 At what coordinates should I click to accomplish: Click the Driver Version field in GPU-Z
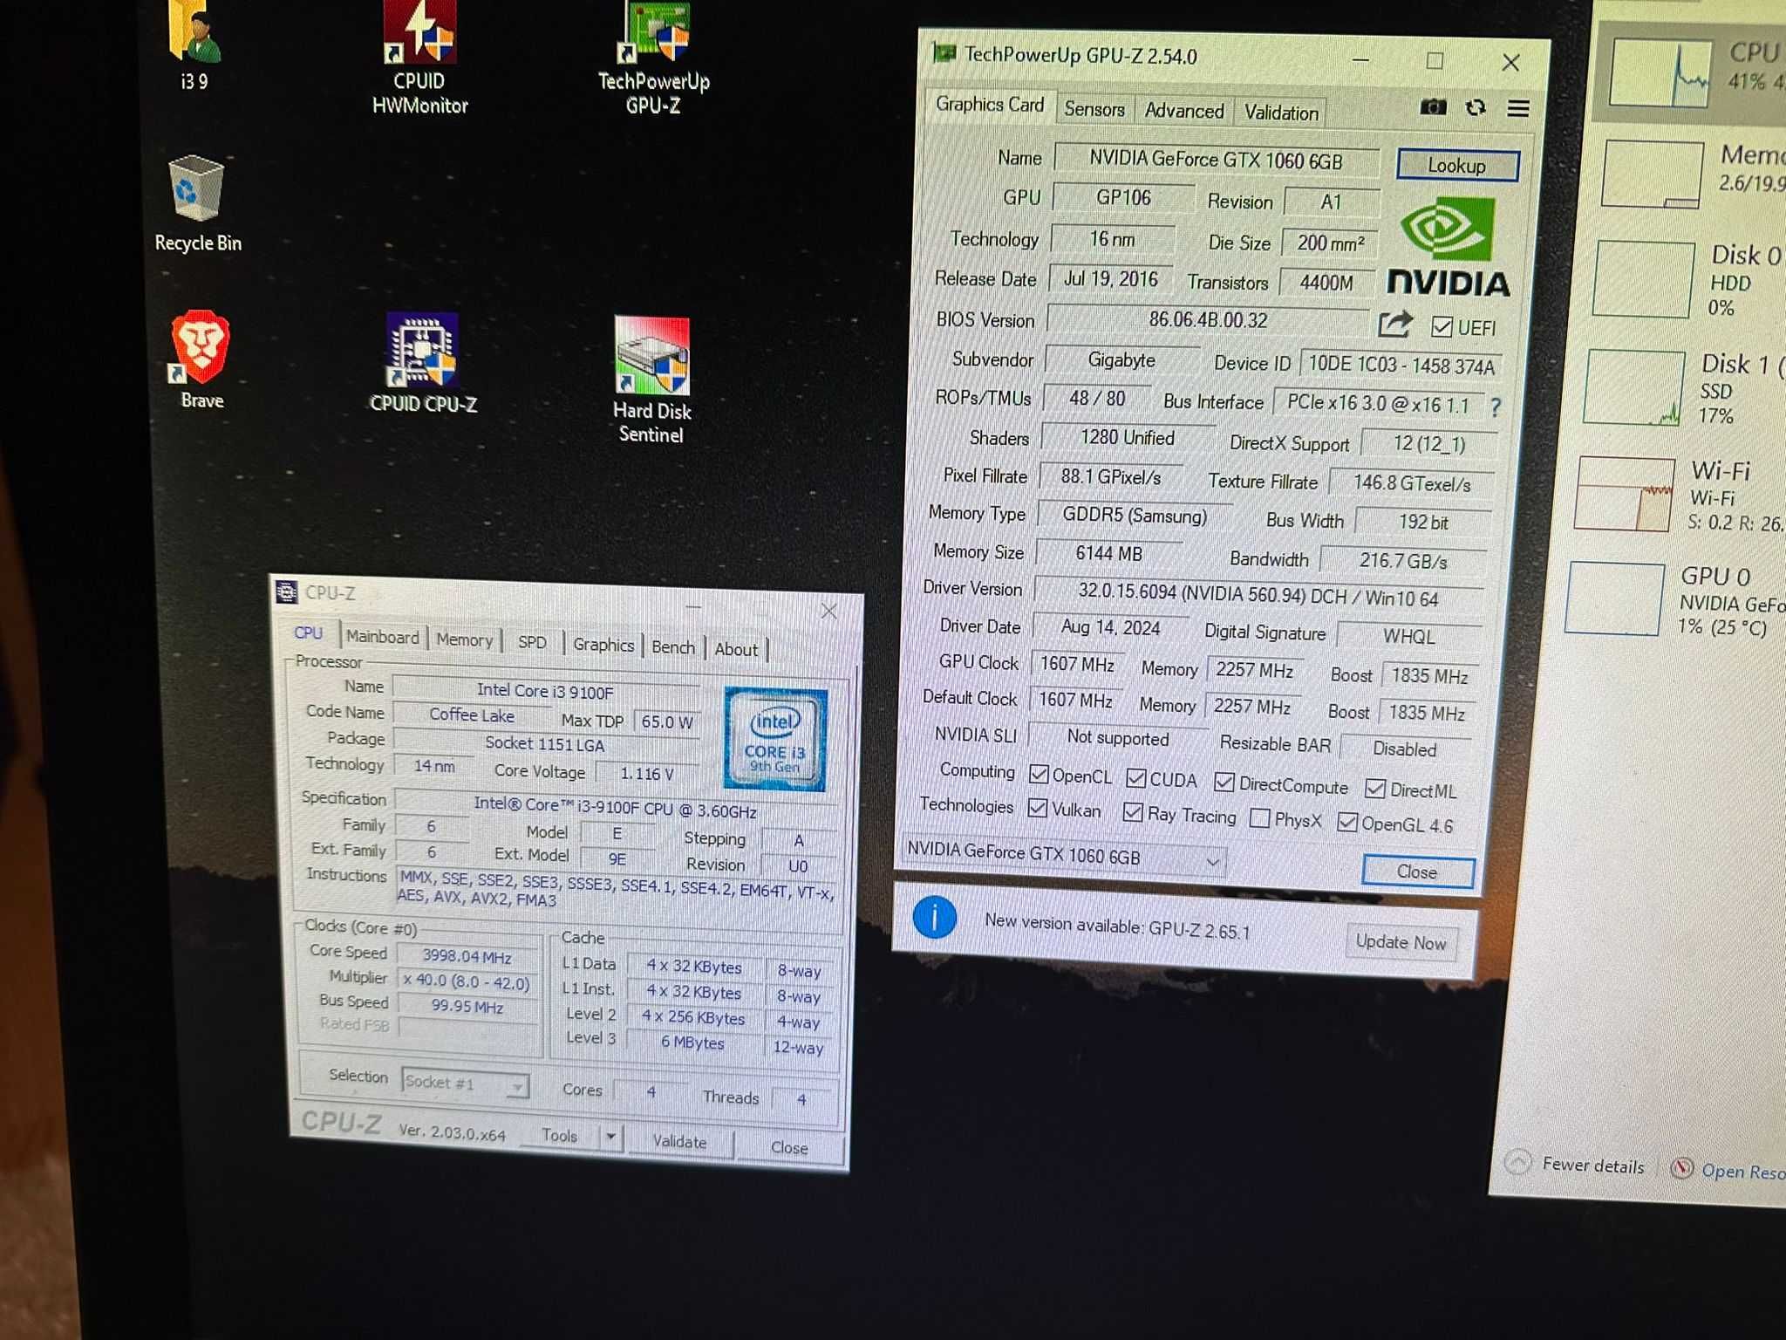click(1258, 595)
